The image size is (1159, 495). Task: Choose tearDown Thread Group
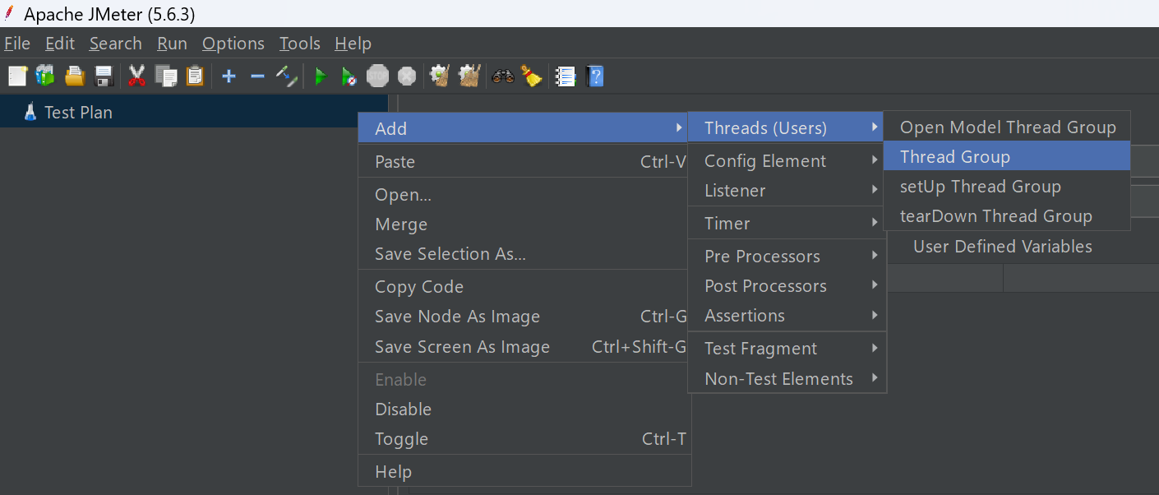coord(1007,216)
